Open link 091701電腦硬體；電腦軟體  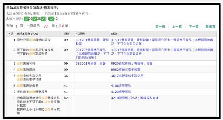(x=92, y=42)
